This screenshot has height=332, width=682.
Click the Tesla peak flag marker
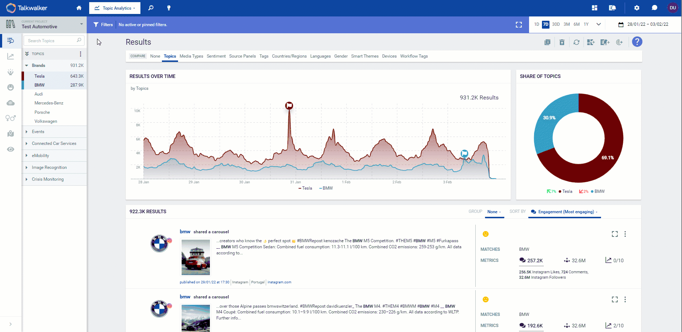point(289,106)
